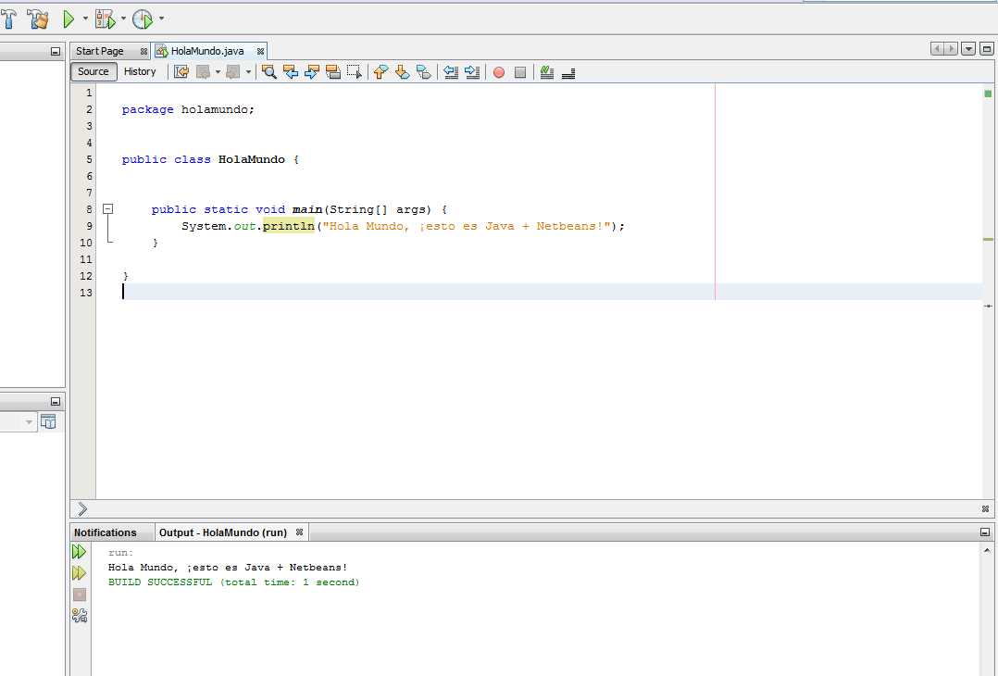Re-run HolaMundo from the output panel
The image size is (998, 676).
79,550
